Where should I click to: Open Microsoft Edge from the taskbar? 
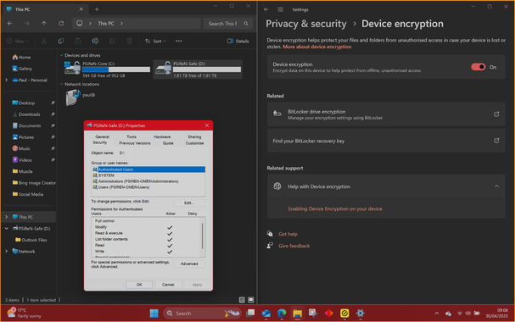[282, 314]
